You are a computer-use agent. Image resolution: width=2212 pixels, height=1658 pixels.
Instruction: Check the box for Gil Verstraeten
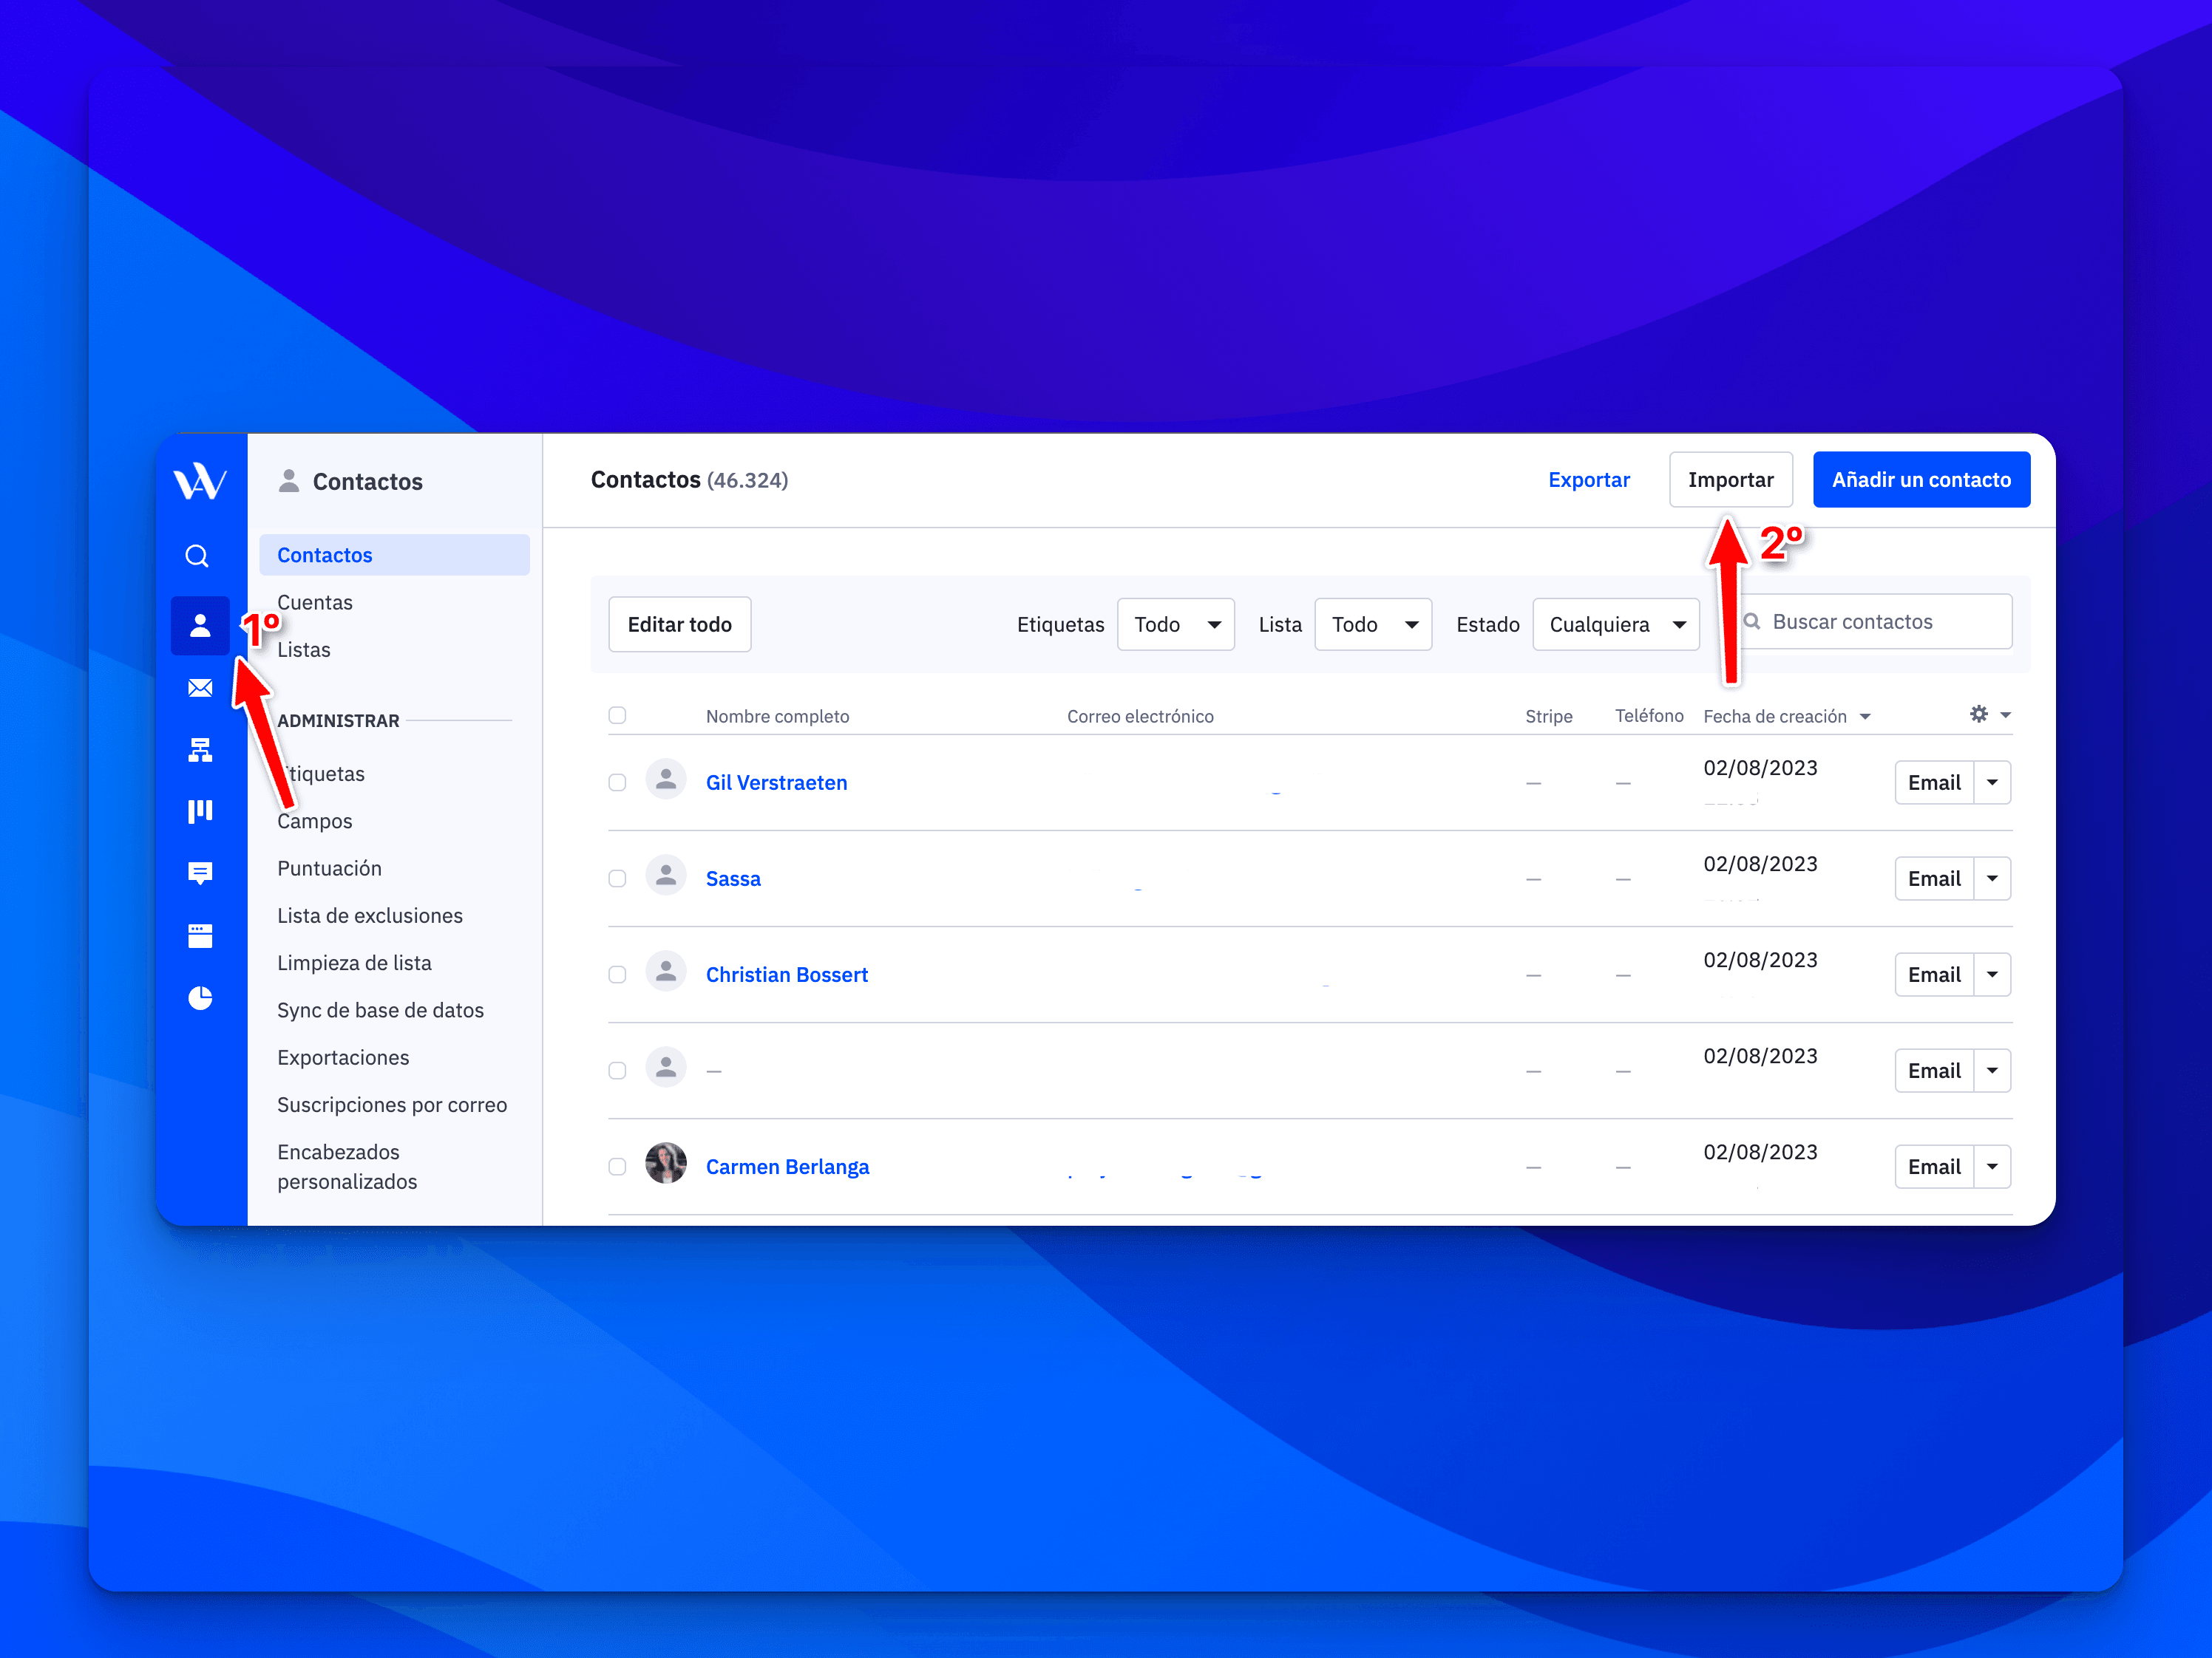coord(617,782)
